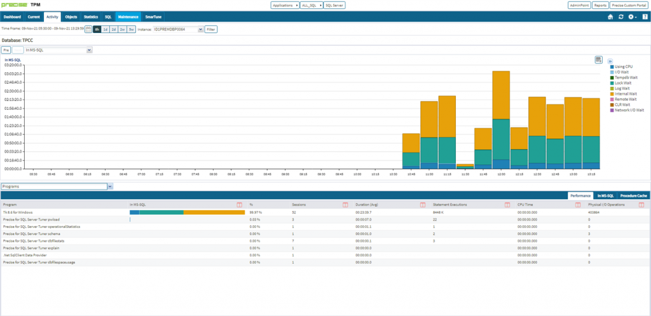Switch to the Statistics tab
Viewport: 651px width, 316px height.
(x=90, y=17)
